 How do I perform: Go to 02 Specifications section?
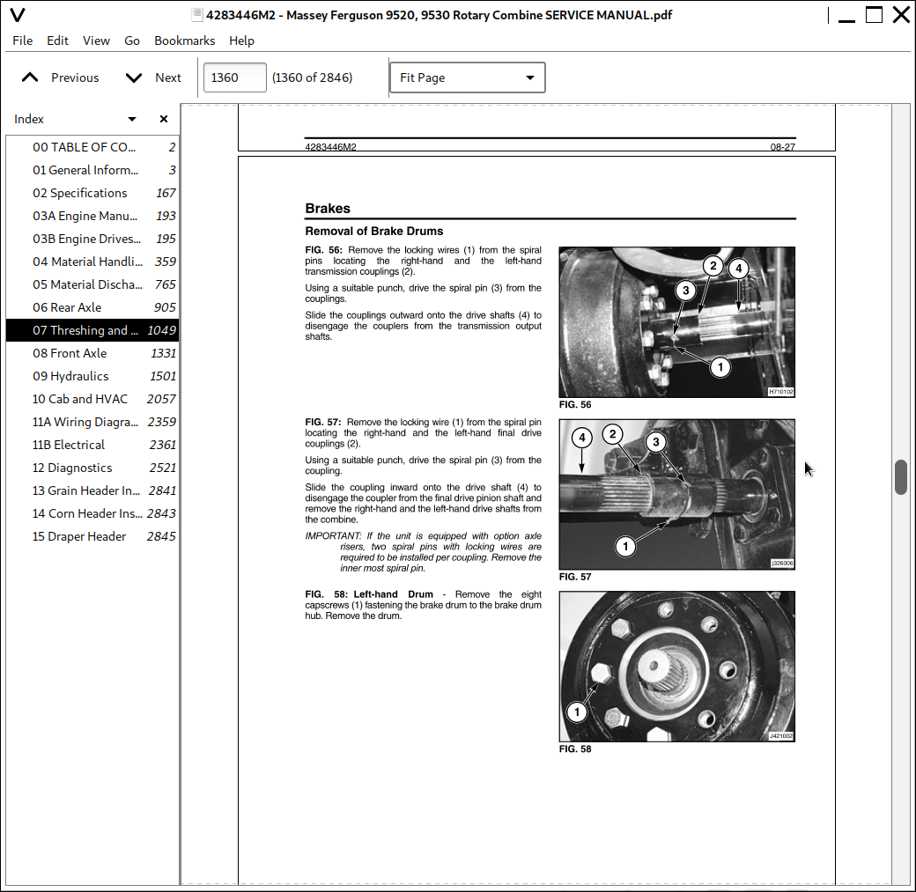point(79,193)
